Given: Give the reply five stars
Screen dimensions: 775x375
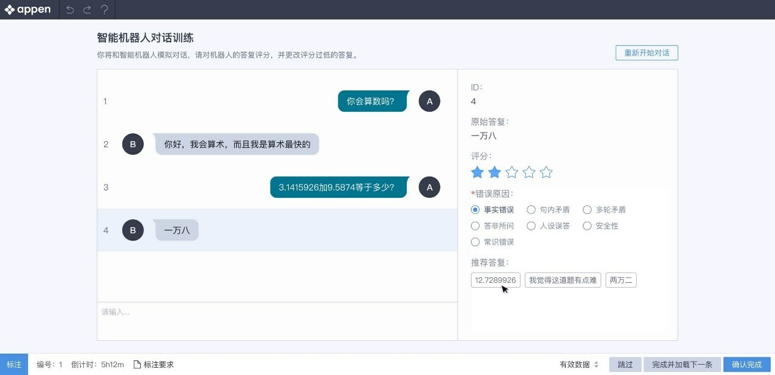Looking at the screenshot, I should [546, 173].
